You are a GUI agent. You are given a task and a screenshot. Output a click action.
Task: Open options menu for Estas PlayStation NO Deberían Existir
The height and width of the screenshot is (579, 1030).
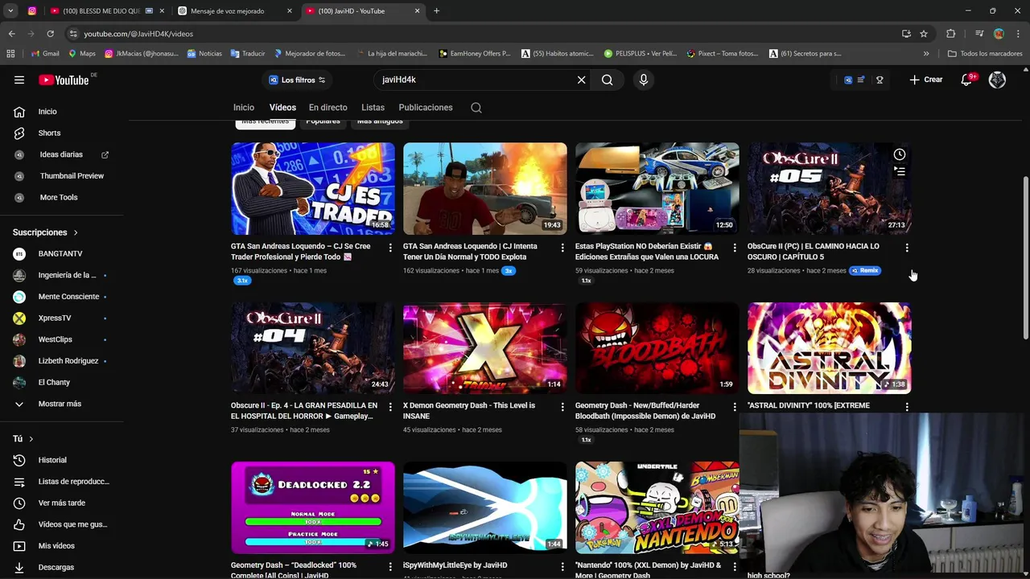click(735, 248)
